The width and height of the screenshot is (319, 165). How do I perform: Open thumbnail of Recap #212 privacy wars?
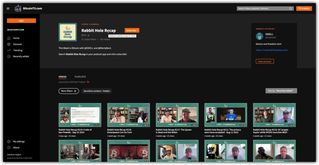coord(226,115)
